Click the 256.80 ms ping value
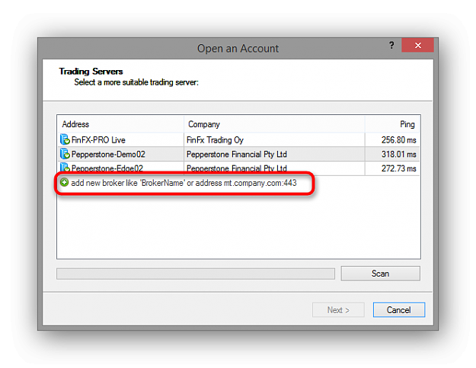This screenshot has height=368, width=476. pos(398,140)
